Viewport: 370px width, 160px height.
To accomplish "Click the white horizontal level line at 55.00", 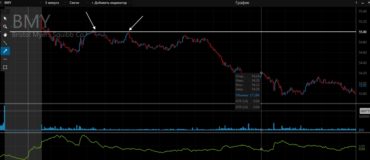I will tap(190, 32).
